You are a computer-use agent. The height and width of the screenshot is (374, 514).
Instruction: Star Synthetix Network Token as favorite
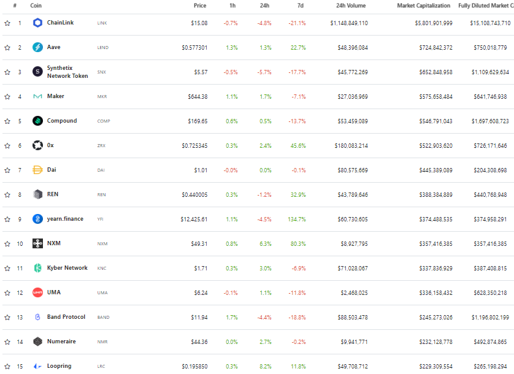pos(7,72)
